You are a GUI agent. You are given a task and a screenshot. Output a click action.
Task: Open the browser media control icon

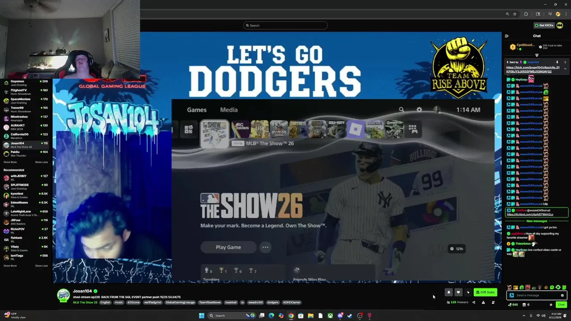(550, 14)
